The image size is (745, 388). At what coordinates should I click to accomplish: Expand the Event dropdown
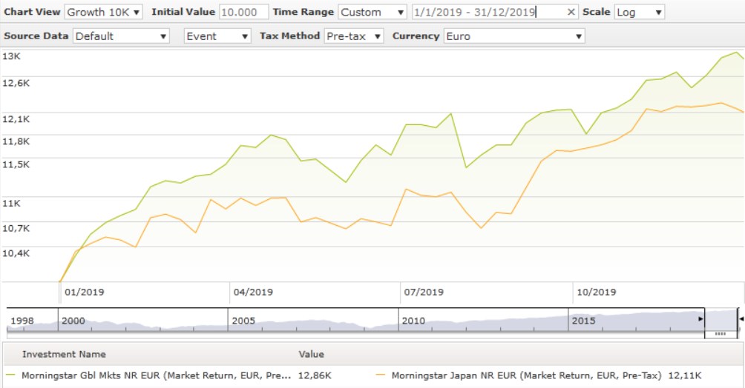click(x=217, y=36)
